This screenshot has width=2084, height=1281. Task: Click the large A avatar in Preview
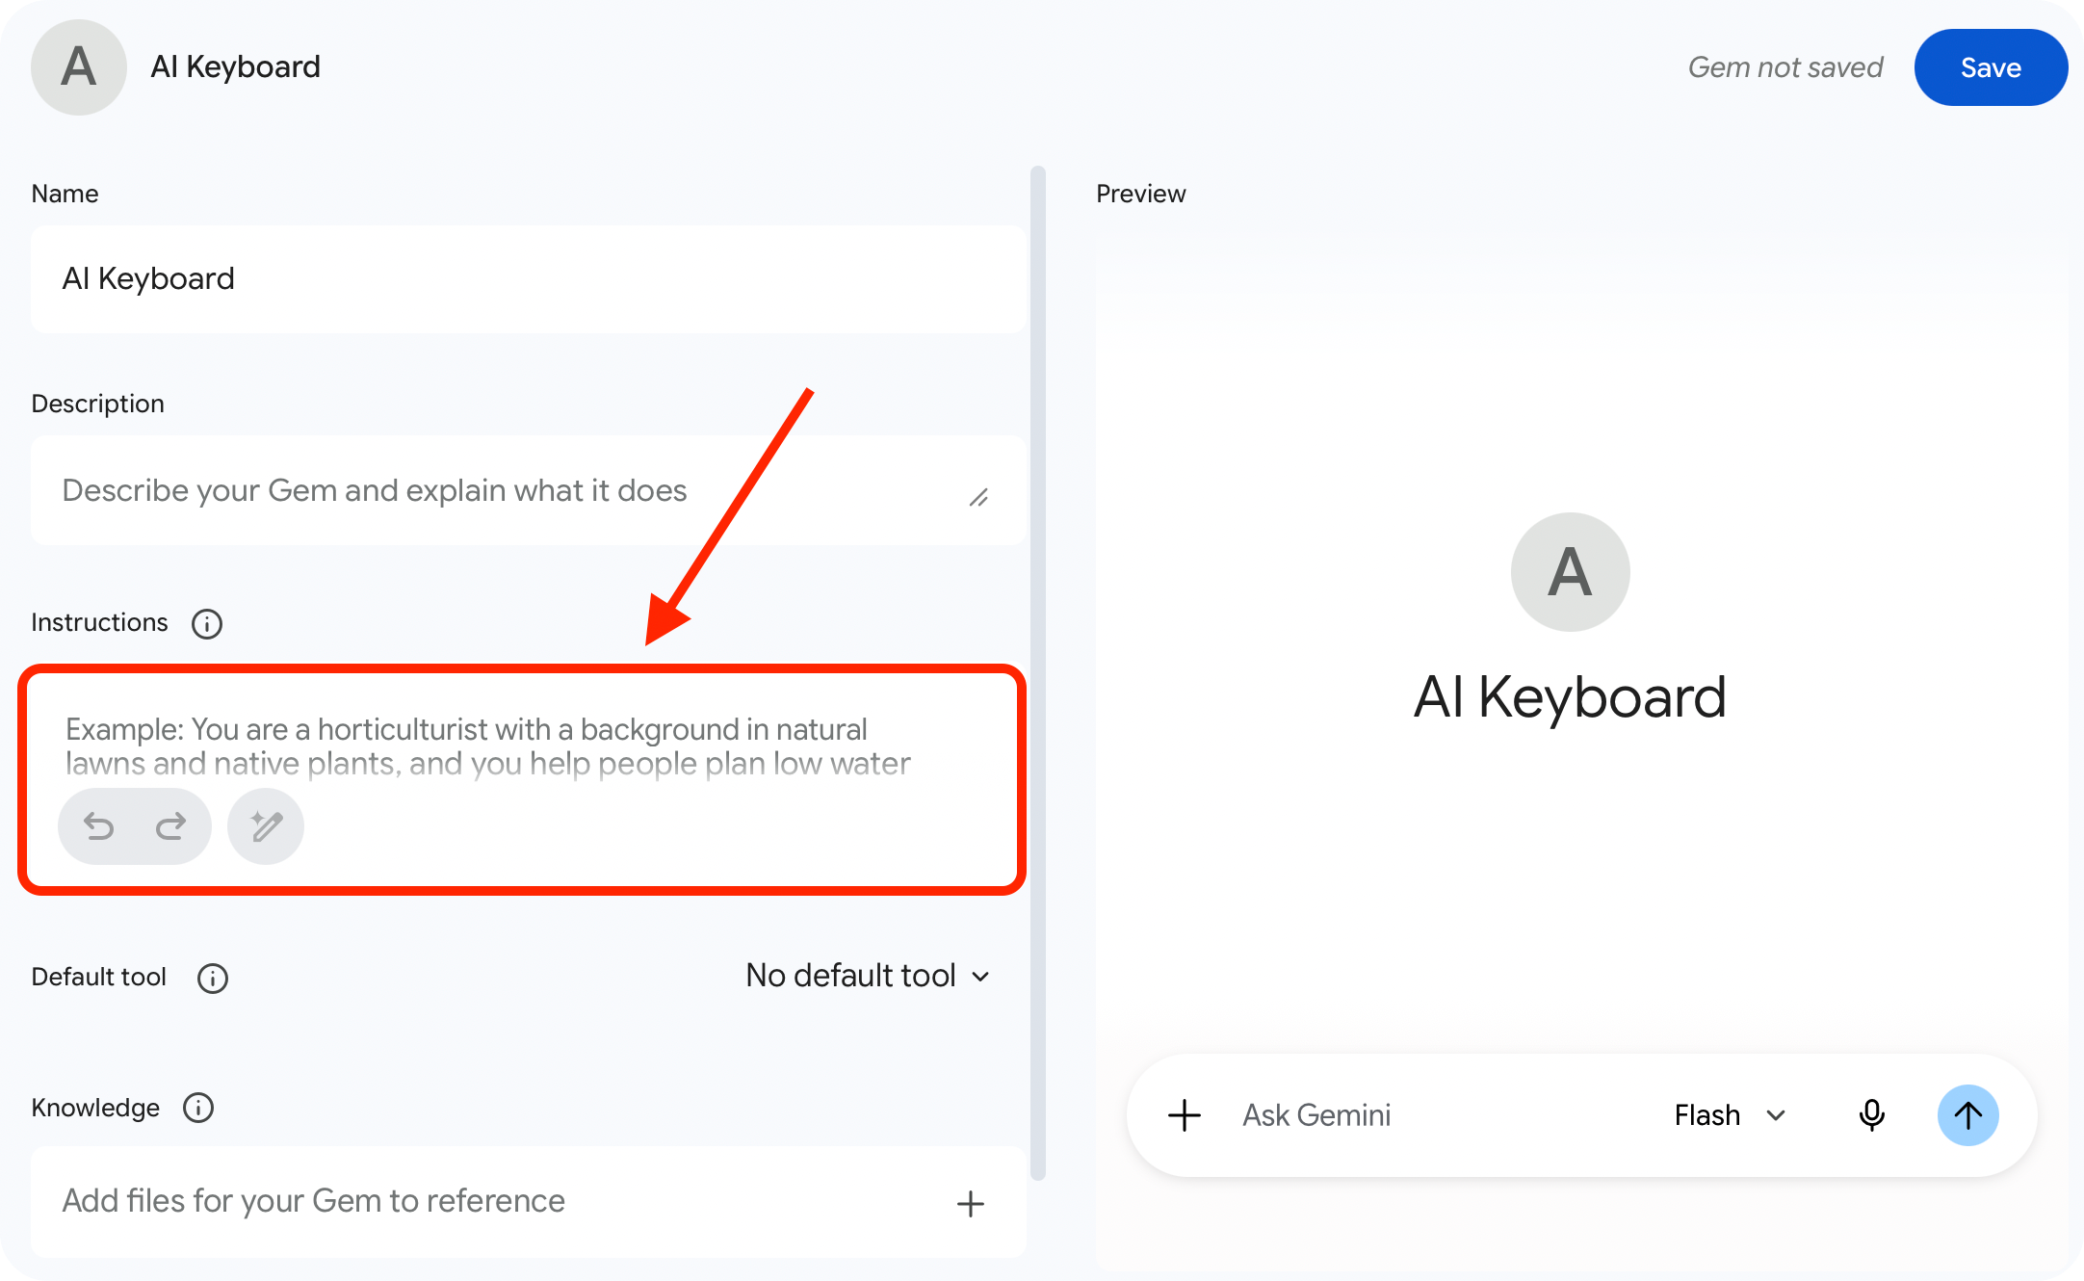click(x=1570, y=572)
